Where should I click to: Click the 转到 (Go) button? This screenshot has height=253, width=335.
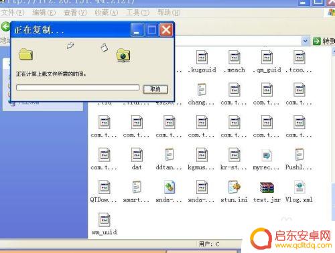[324, 41]
